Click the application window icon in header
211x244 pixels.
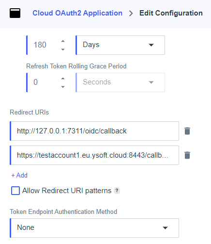click(15, 13)
